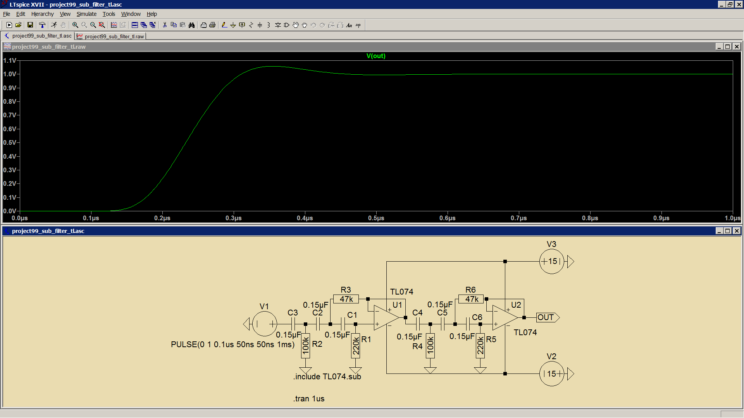Click the .include TL074.sub directive text
The height and width of the screenshot is (418, 744).
327,377
